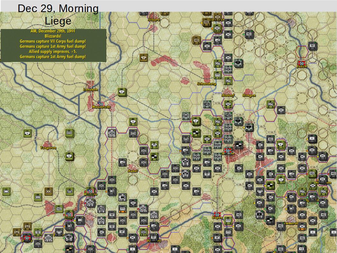Select green unit counter southeast of Tongeren
This screenshot has height=253, width=337.
pyautogui.click(x=69, y=156)
